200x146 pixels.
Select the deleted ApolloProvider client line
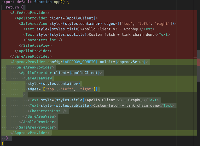[x=56, y=18]
